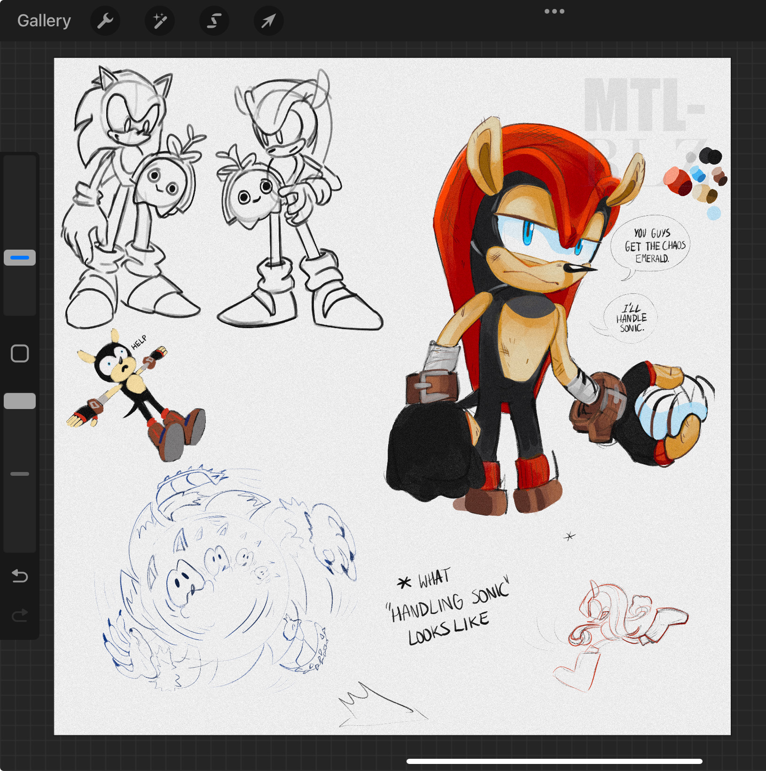This screenshot has height=771, width=766.
Task: Tap the "I'll handle Sonic" speech bubble
Action: tap(627, 317)
